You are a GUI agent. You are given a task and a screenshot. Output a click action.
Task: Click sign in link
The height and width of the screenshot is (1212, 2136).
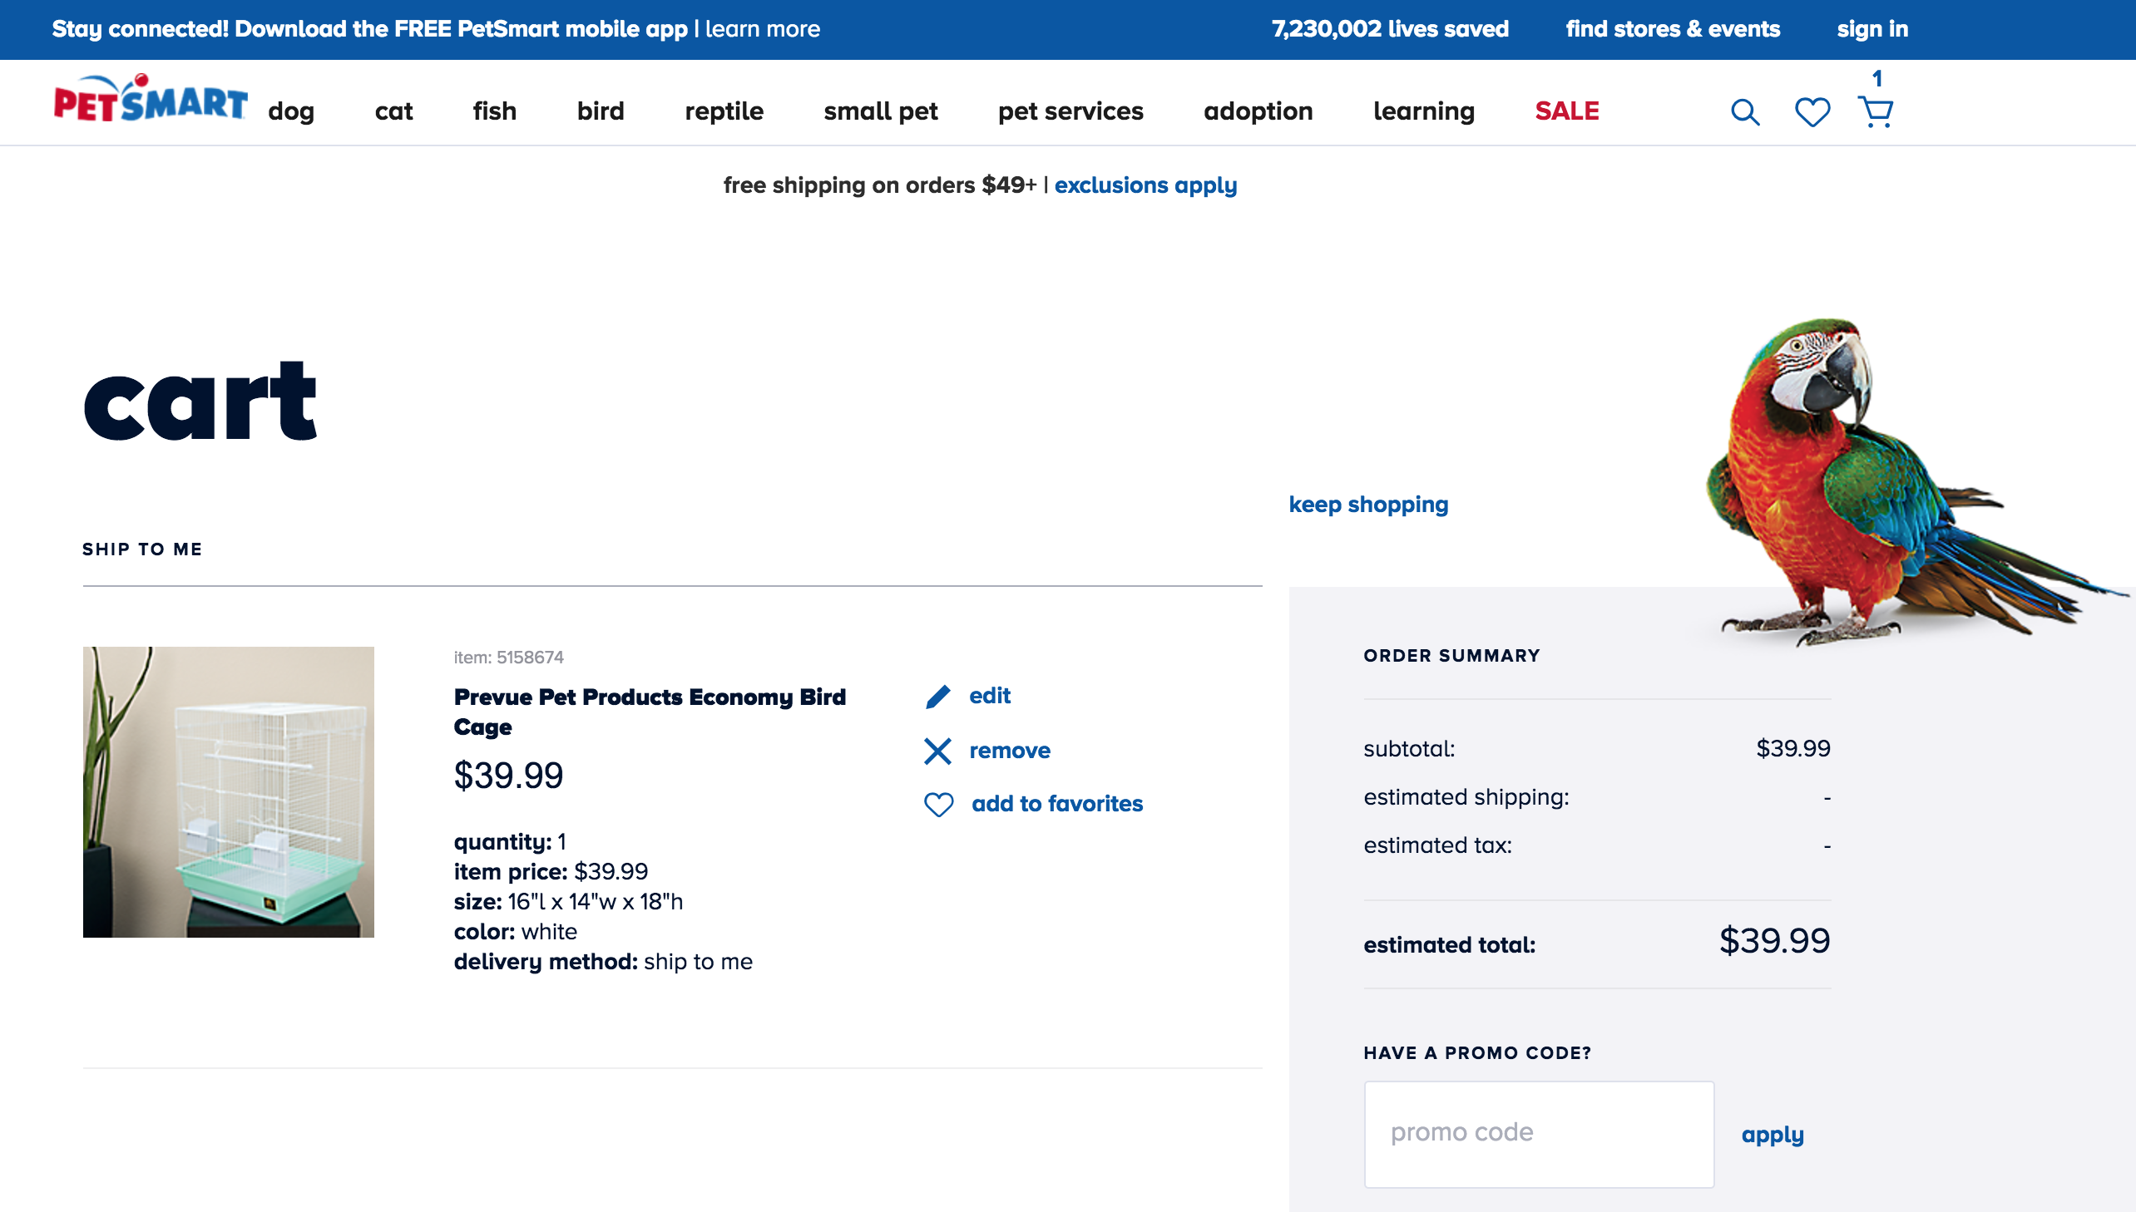[1872, 29]
